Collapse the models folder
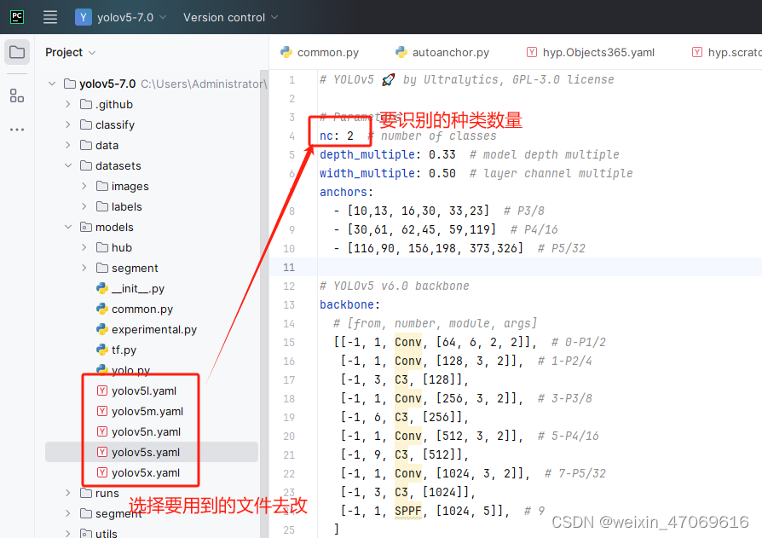 click(x=67, y=227)
